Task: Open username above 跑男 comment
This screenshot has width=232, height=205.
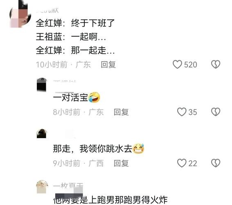Action: pos(68,186)
